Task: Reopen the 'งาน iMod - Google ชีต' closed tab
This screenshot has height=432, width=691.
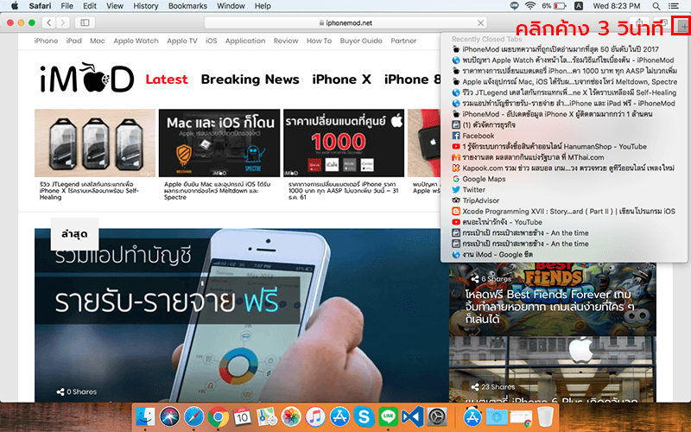Action: [564, 254]
